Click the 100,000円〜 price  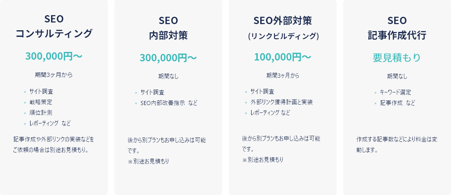pyautogui.click(x=283, y=57)
